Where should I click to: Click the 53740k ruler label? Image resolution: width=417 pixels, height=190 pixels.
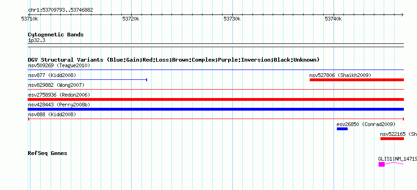click(333, 19)
